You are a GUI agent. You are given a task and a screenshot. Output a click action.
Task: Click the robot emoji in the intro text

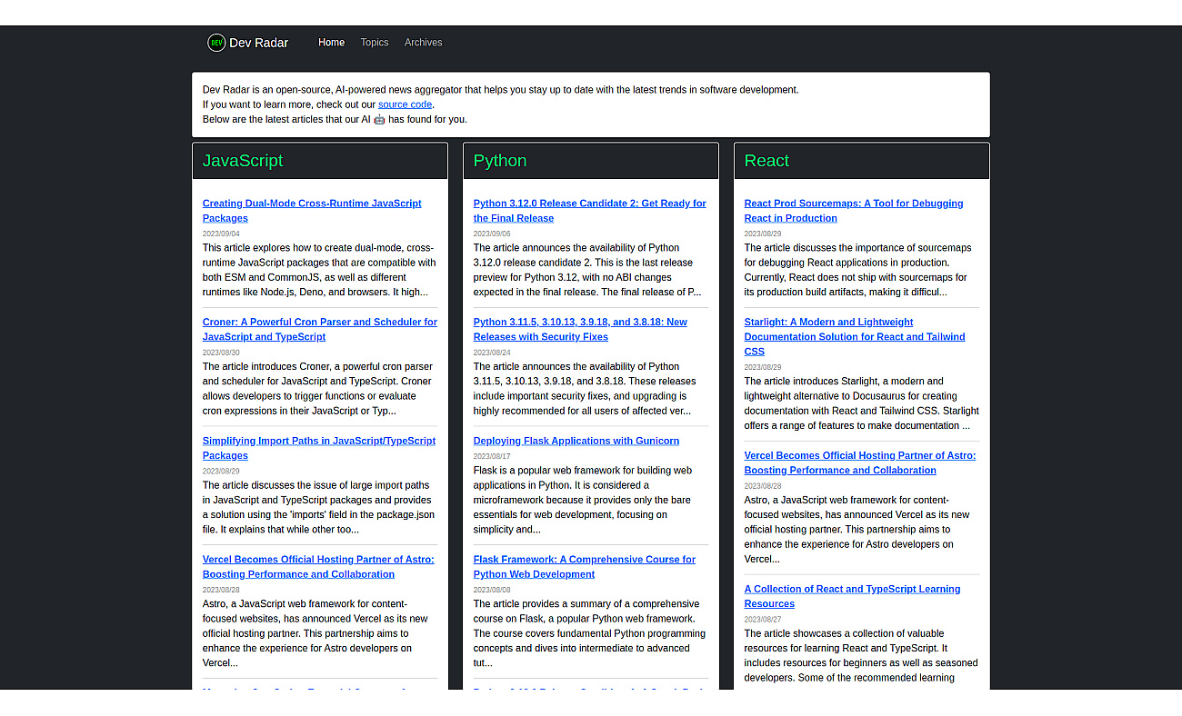pos(379,119)
